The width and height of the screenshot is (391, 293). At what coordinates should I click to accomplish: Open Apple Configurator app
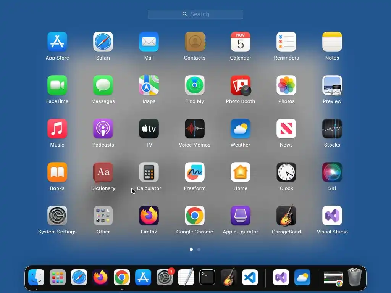pyautogui.click(x=241, y=216)
